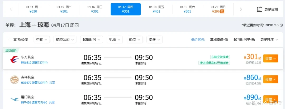This screenshot has width=285, height=109.
Task: Expand the 航空公司 filter dropdown
Action: tap(65, 39)
